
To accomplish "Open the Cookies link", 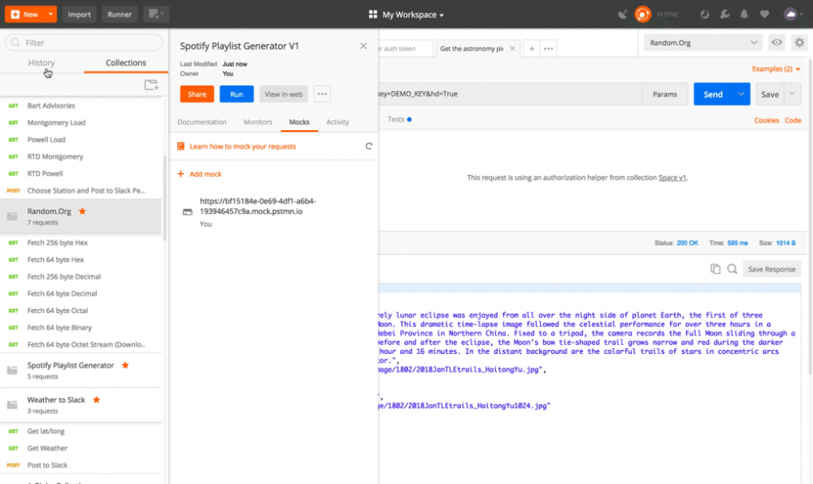I will 767,120.
